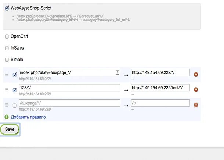Check the Simpla option

[7, 60]
